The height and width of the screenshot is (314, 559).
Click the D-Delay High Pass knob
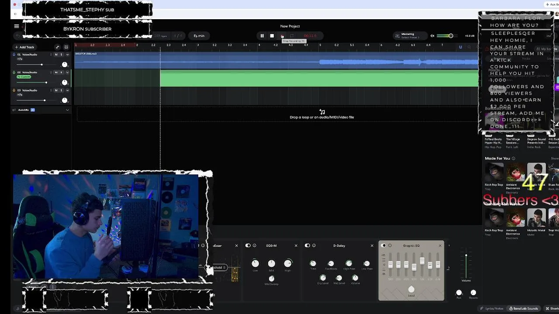pos(349,263)
